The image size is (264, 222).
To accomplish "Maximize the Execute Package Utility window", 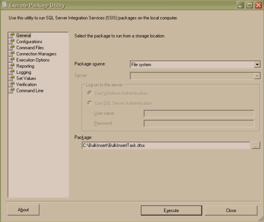I will 249,5.
